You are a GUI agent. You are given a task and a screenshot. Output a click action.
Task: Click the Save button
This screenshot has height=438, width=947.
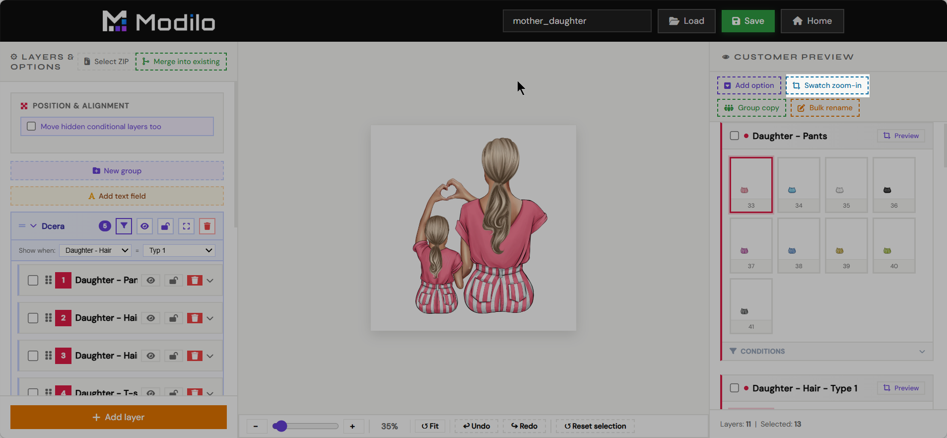coord(748,21)
